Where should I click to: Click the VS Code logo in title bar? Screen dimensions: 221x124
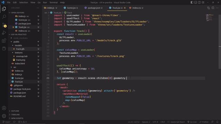3,2
